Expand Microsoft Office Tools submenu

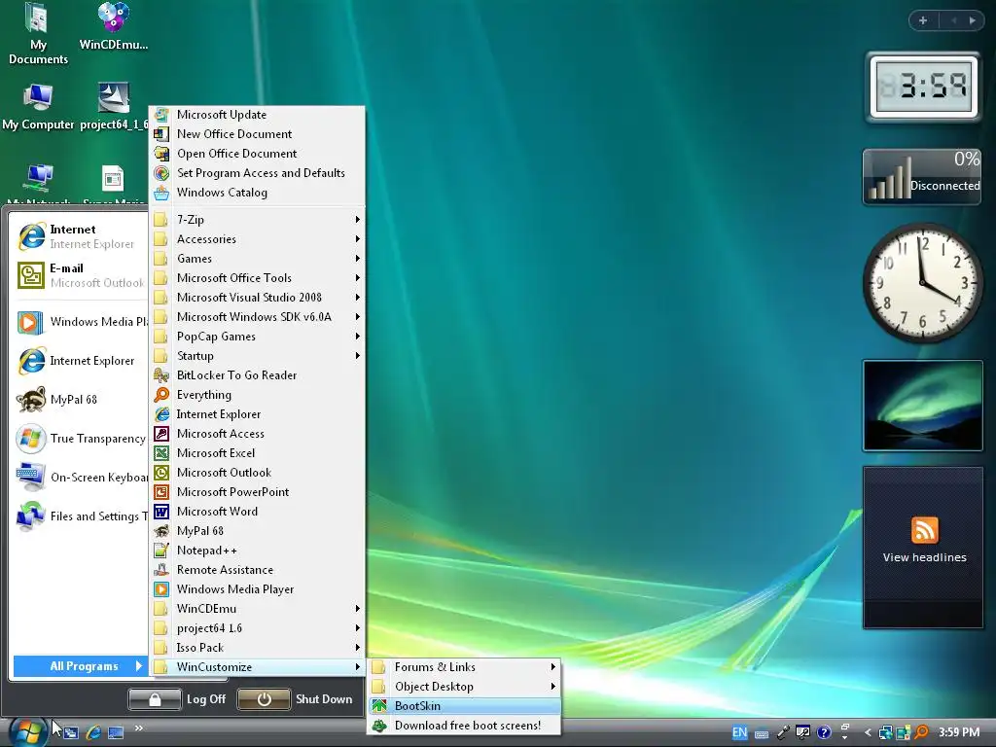[258, 278]
